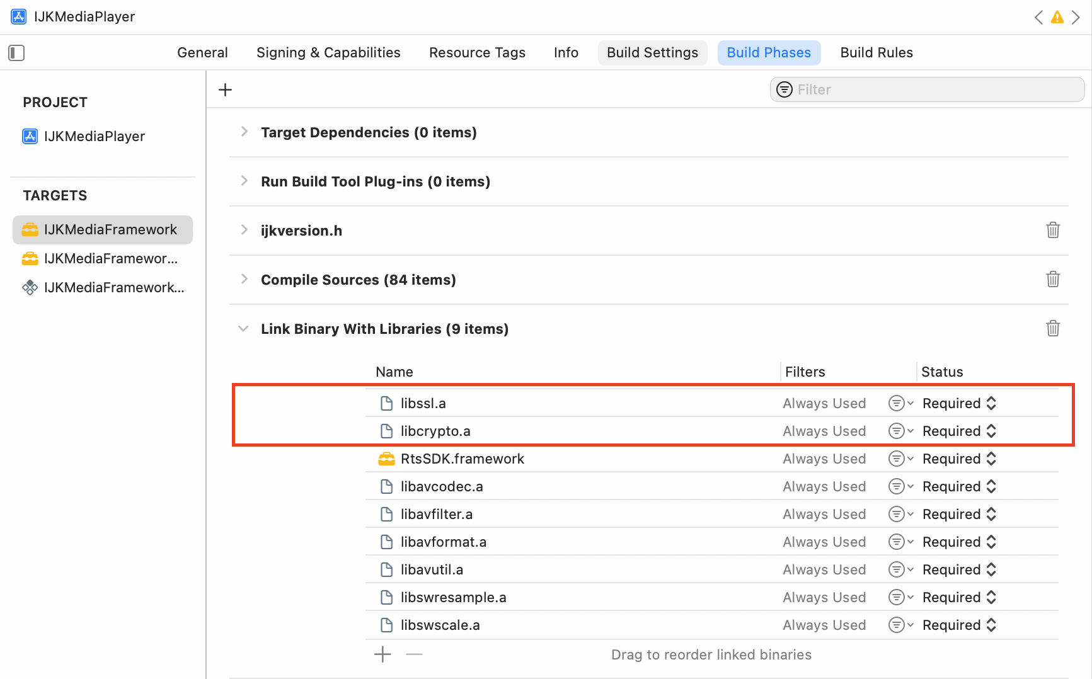The width and height of the screenshot is (1092, 679).
Task: Open platform filter for libavutil.a
Action: [x=901, y=569]
